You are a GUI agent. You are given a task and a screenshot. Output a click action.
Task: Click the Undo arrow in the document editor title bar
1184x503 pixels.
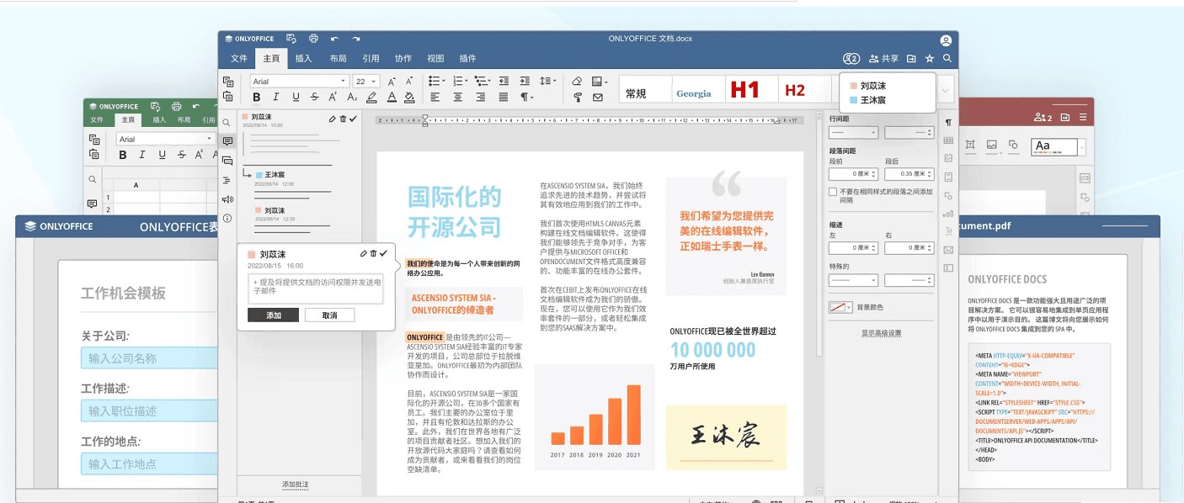click(x=334, y=39)
